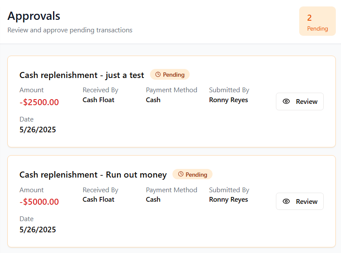Screen dimensions: 341x253
Task: Click eye icon in second Review button
Action: (x=286, y=202)
